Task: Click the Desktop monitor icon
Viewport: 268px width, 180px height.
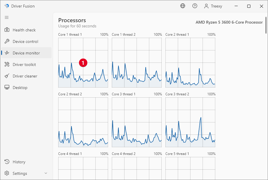Action: pyautogui.click(x=7, y=87)
